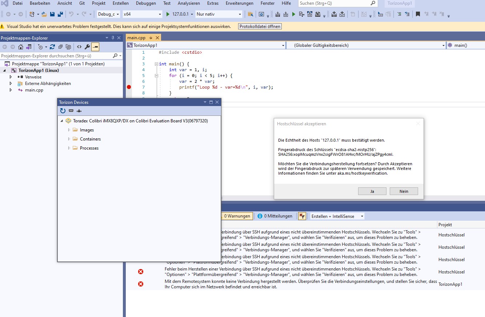This screenshot has height=317, width=485.
Task: Toggle the 0 Warnungen filter
Action: coord(236,216)
